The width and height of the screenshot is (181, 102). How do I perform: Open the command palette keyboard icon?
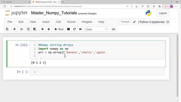click(113, 29)
